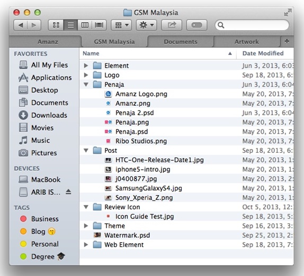Screen dimensions: 304x276
Task: Expand the Theme folder triangle
Action: (x=86, y=226)
